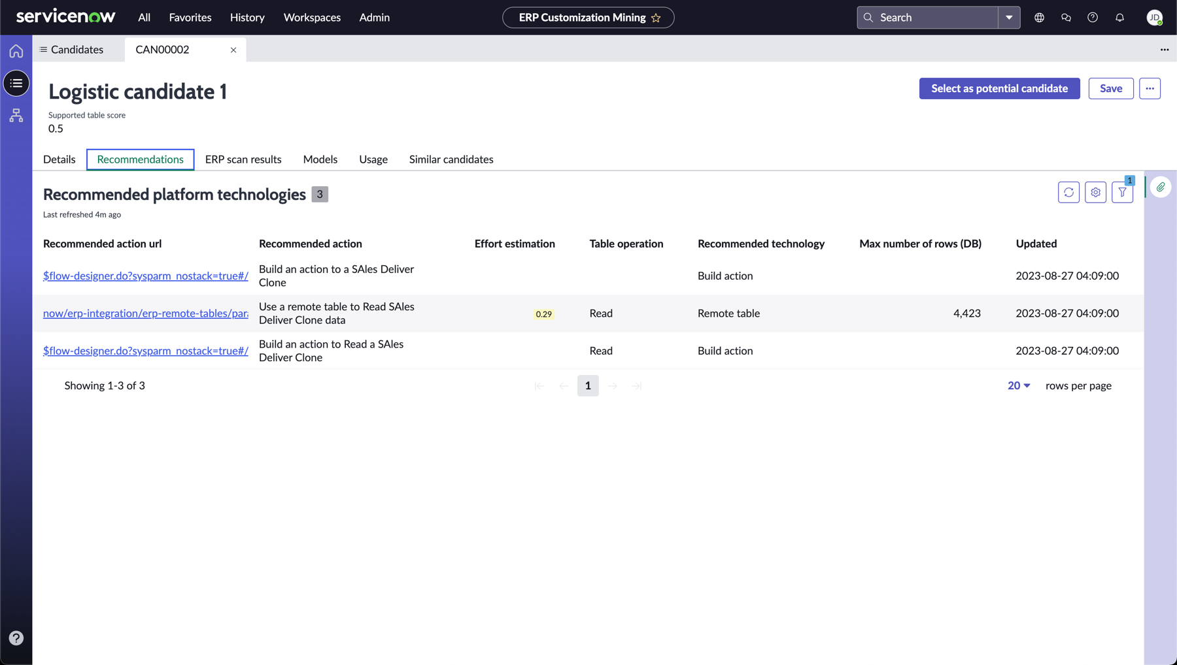
Task: Click the search magnifier icon
Action: point(868,18)
